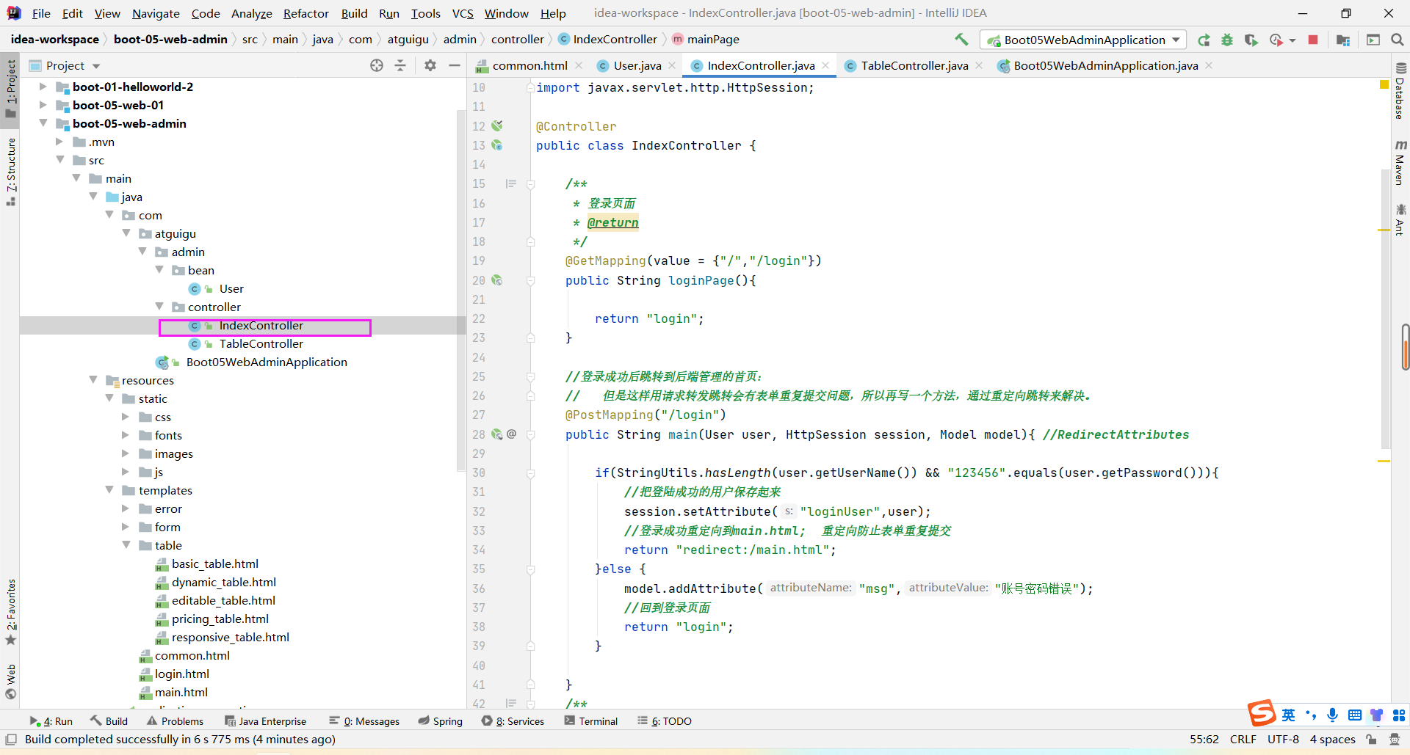Locate opened file with the crosshair icon
1410x755 pixels.
tap(377, 65)
